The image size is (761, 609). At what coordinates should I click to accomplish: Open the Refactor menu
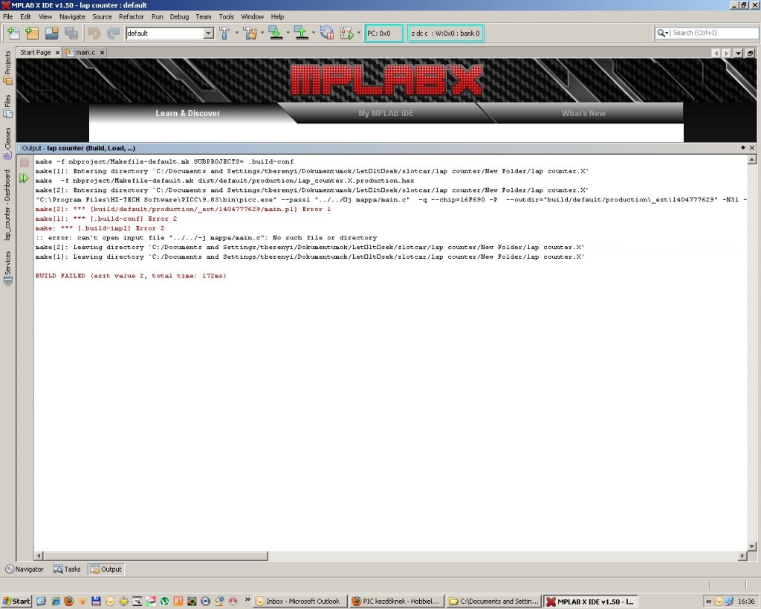(132, 16)
